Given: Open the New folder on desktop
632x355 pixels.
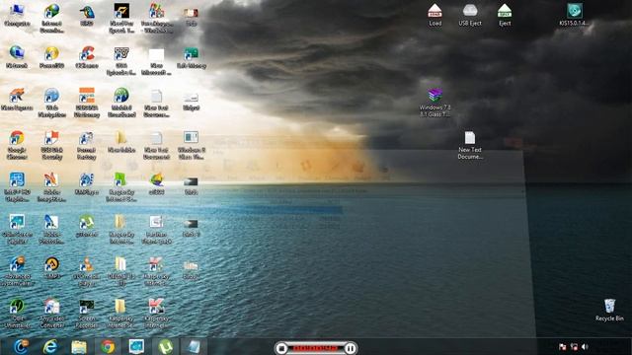Looking at the screenshot, I should [x=121, y=141].
